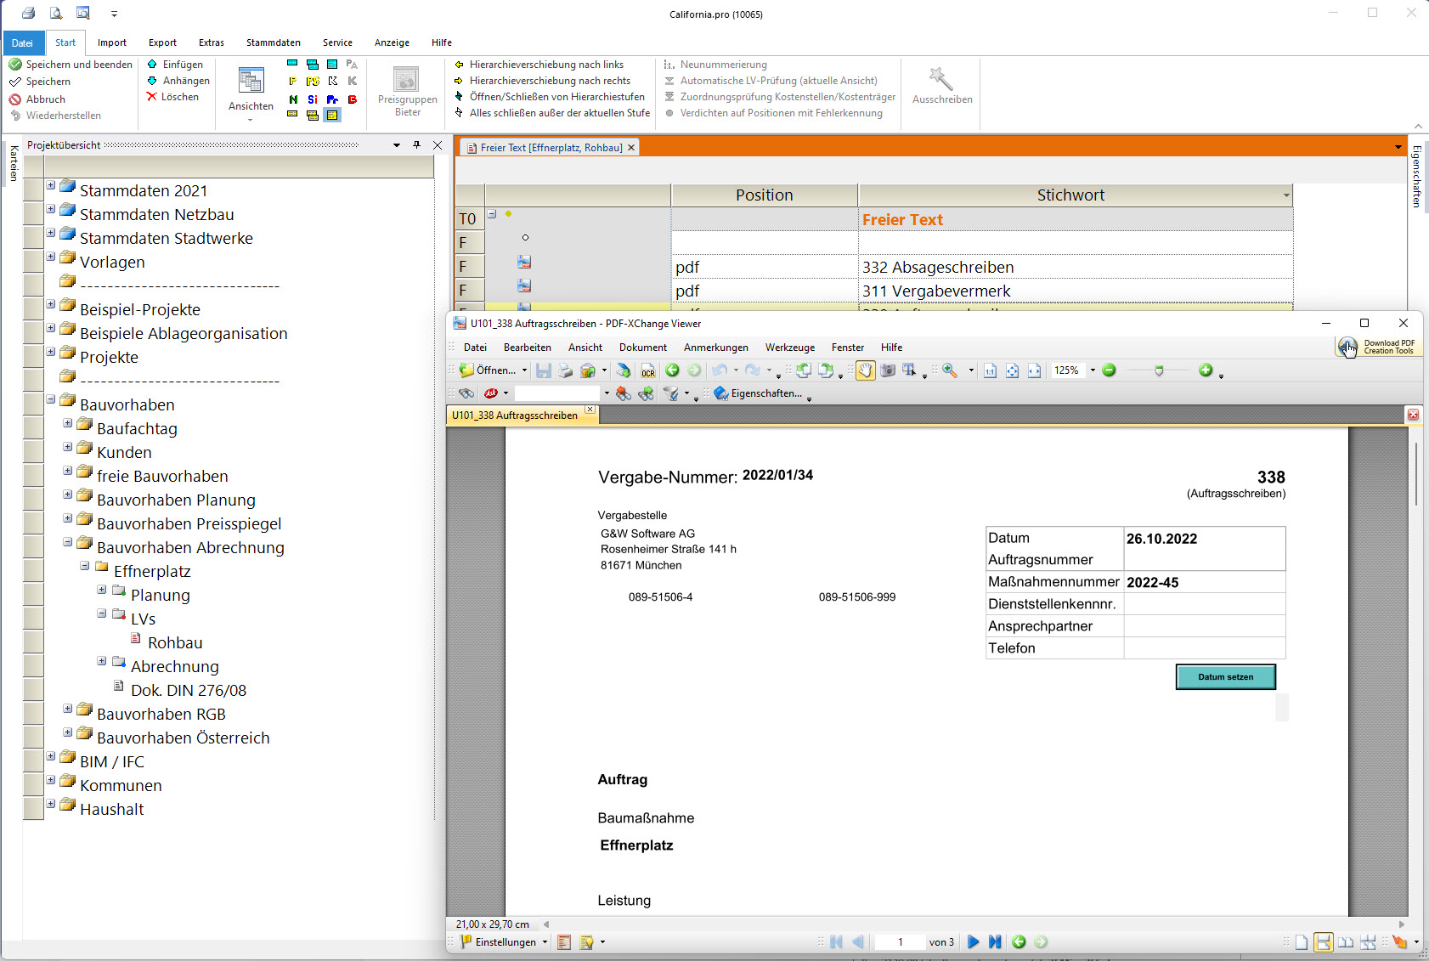Open the zoom percentage dropdown arrow
1429x961 pixels.
[1093, 370]
